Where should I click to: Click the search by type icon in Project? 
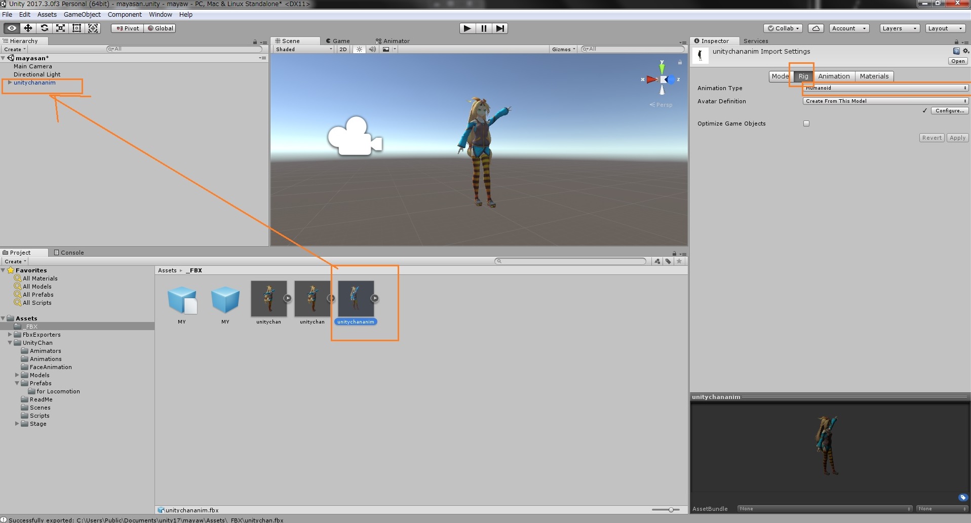click(x=657, y=261)
